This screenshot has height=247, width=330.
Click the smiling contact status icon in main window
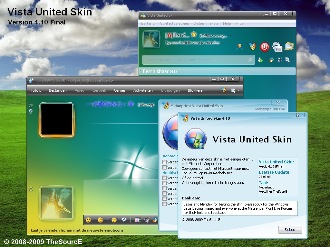click(x=239, y=47)
